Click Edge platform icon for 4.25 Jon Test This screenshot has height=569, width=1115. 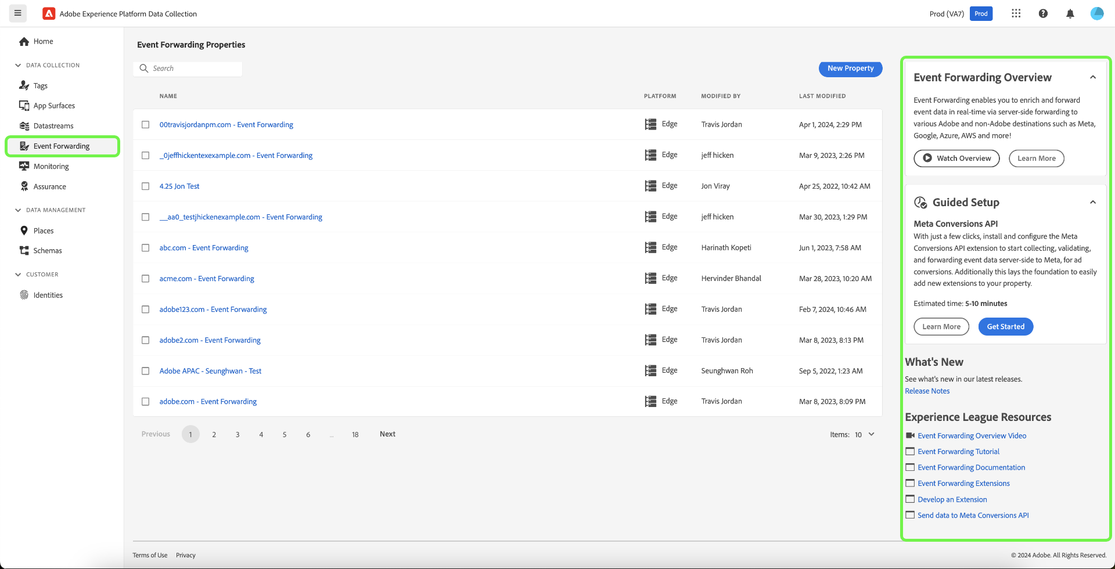point(650,186)
